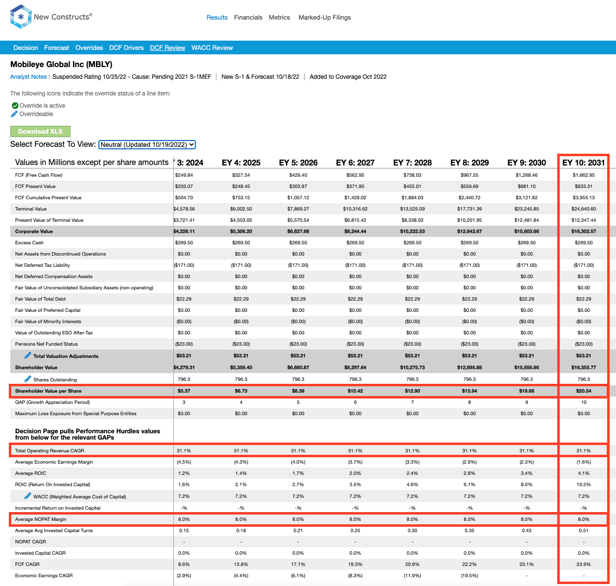This screenshot has width=616, height=586.
Task: Click the Invested Capital CAGR label
Action: (x=40, y=553)
